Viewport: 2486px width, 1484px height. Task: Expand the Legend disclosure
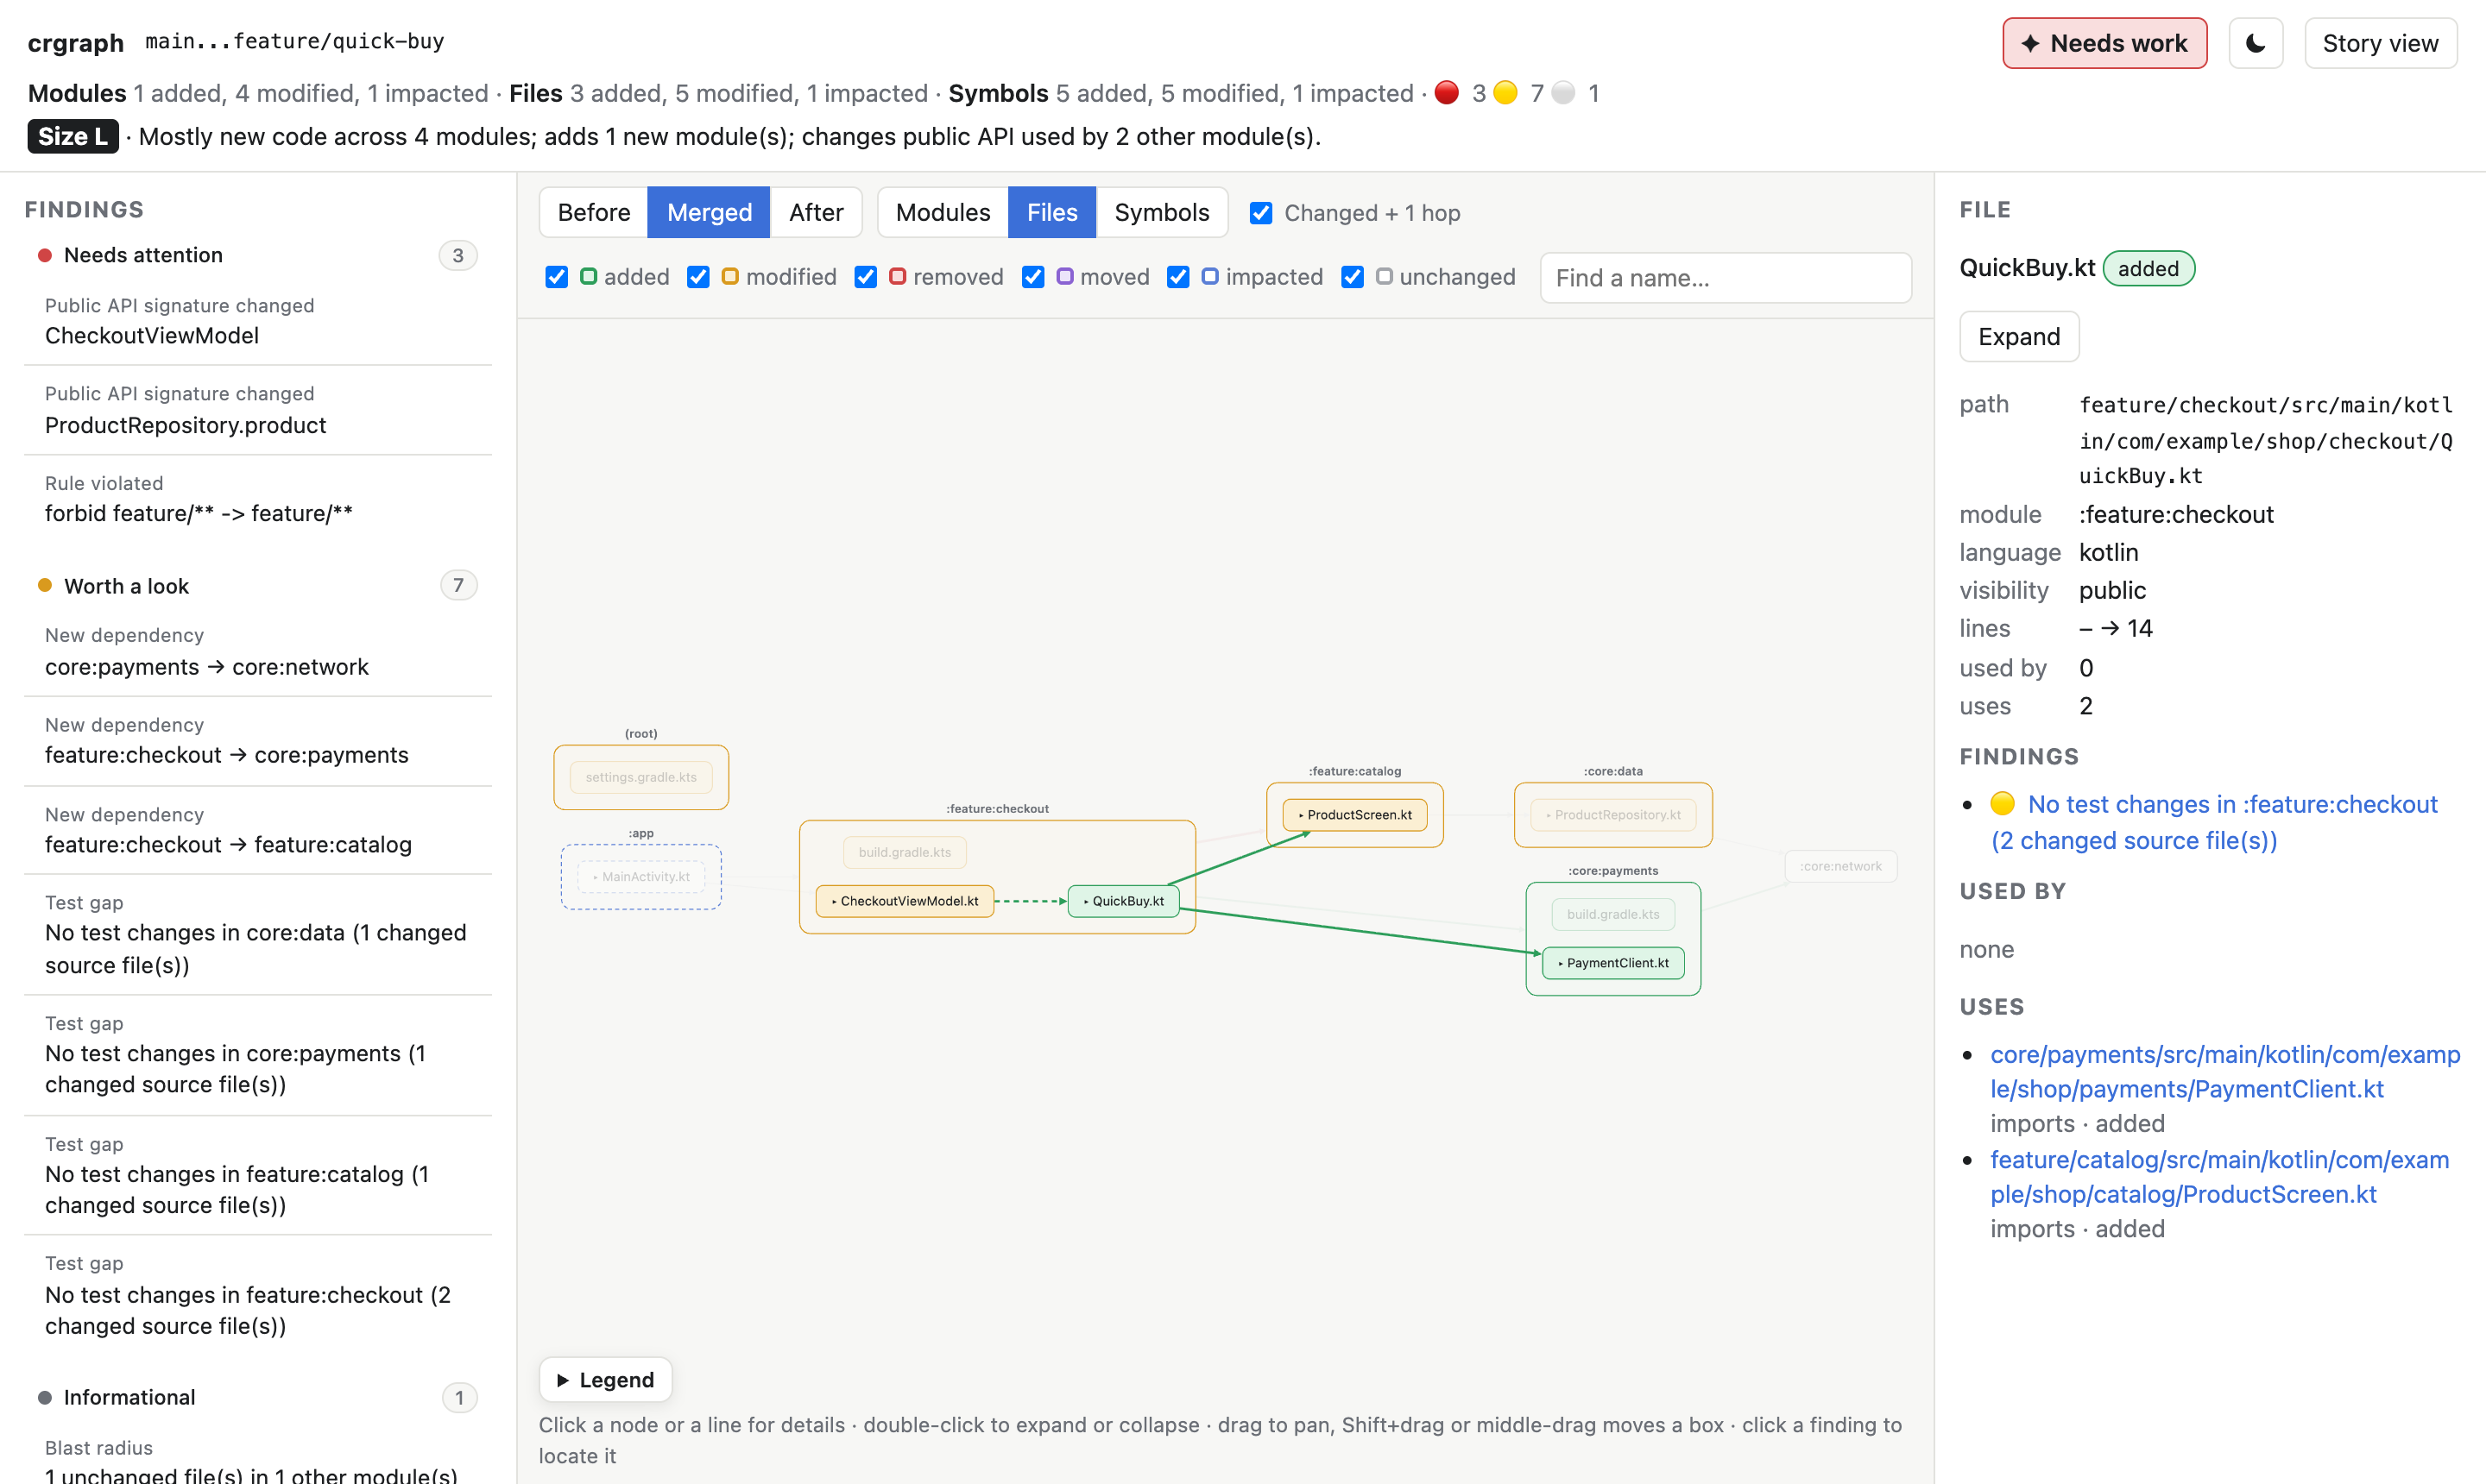[x=605, y=1380]
